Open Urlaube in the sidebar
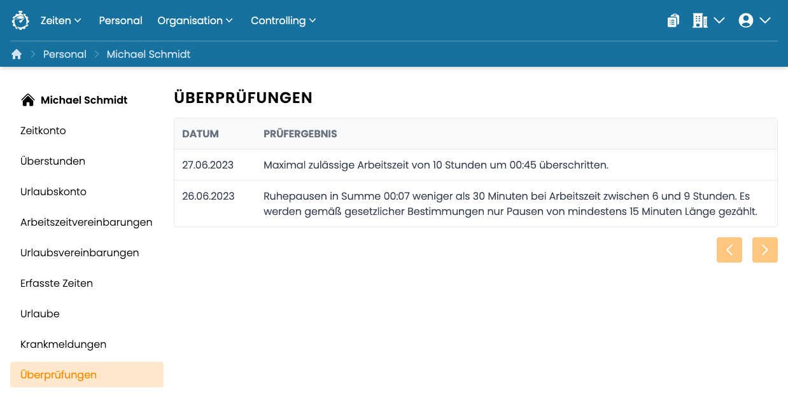This screenshot has height=400, width=788. (x=40, y=314)
